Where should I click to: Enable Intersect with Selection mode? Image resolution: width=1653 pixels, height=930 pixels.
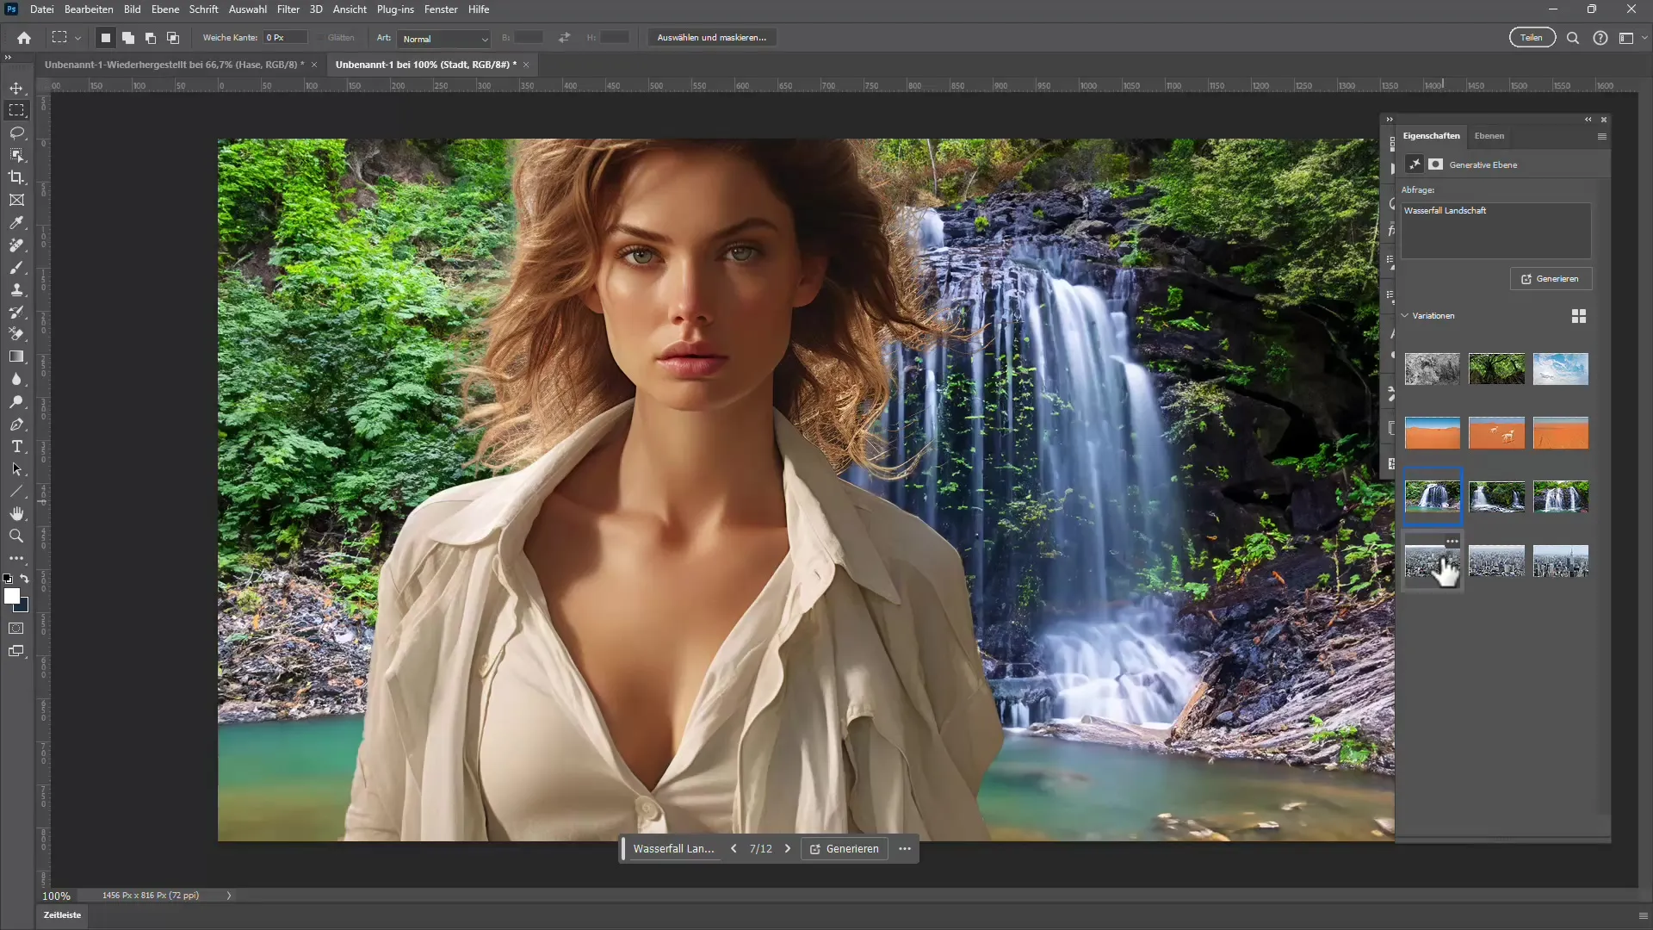pyautogui.click(x=173, y=38)
